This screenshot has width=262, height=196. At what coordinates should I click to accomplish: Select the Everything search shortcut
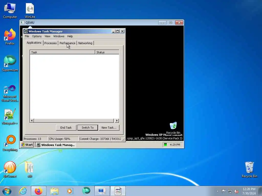pos(10,143)
